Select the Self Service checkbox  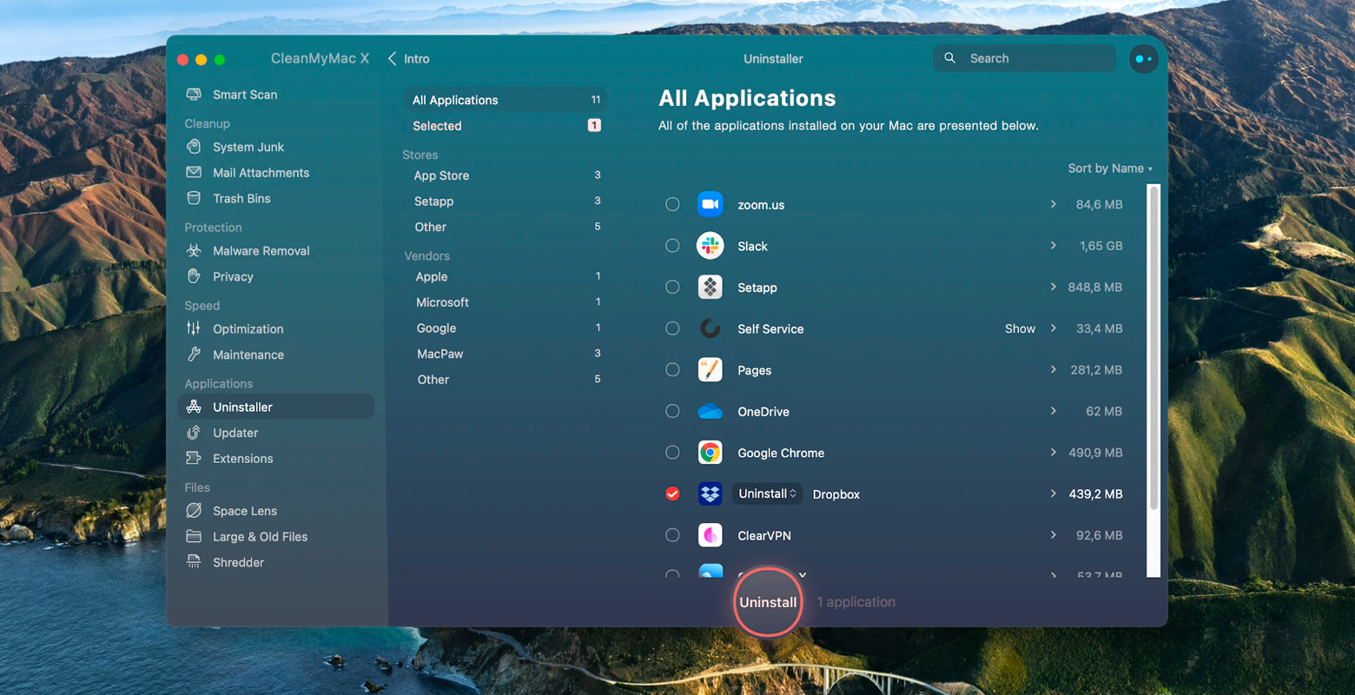pyautogui.click(x=672, y=328)
